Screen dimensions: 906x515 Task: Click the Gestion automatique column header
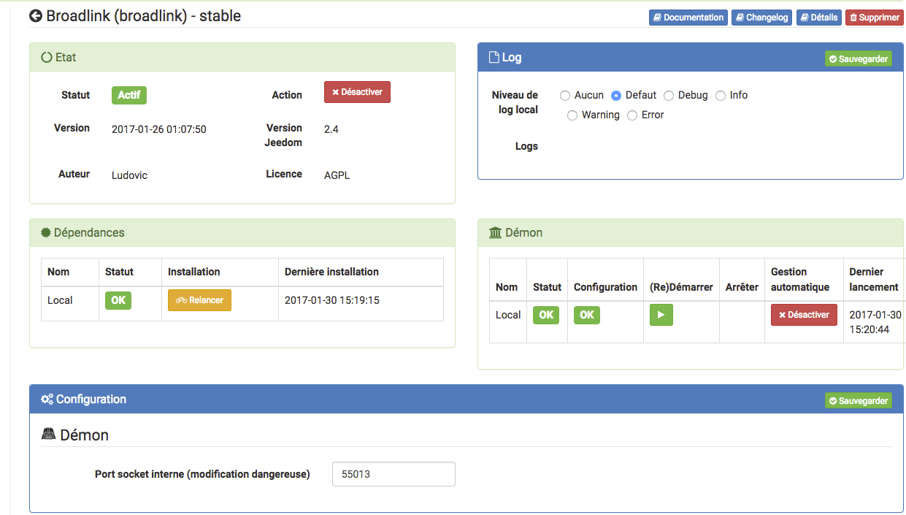(800, 279)
